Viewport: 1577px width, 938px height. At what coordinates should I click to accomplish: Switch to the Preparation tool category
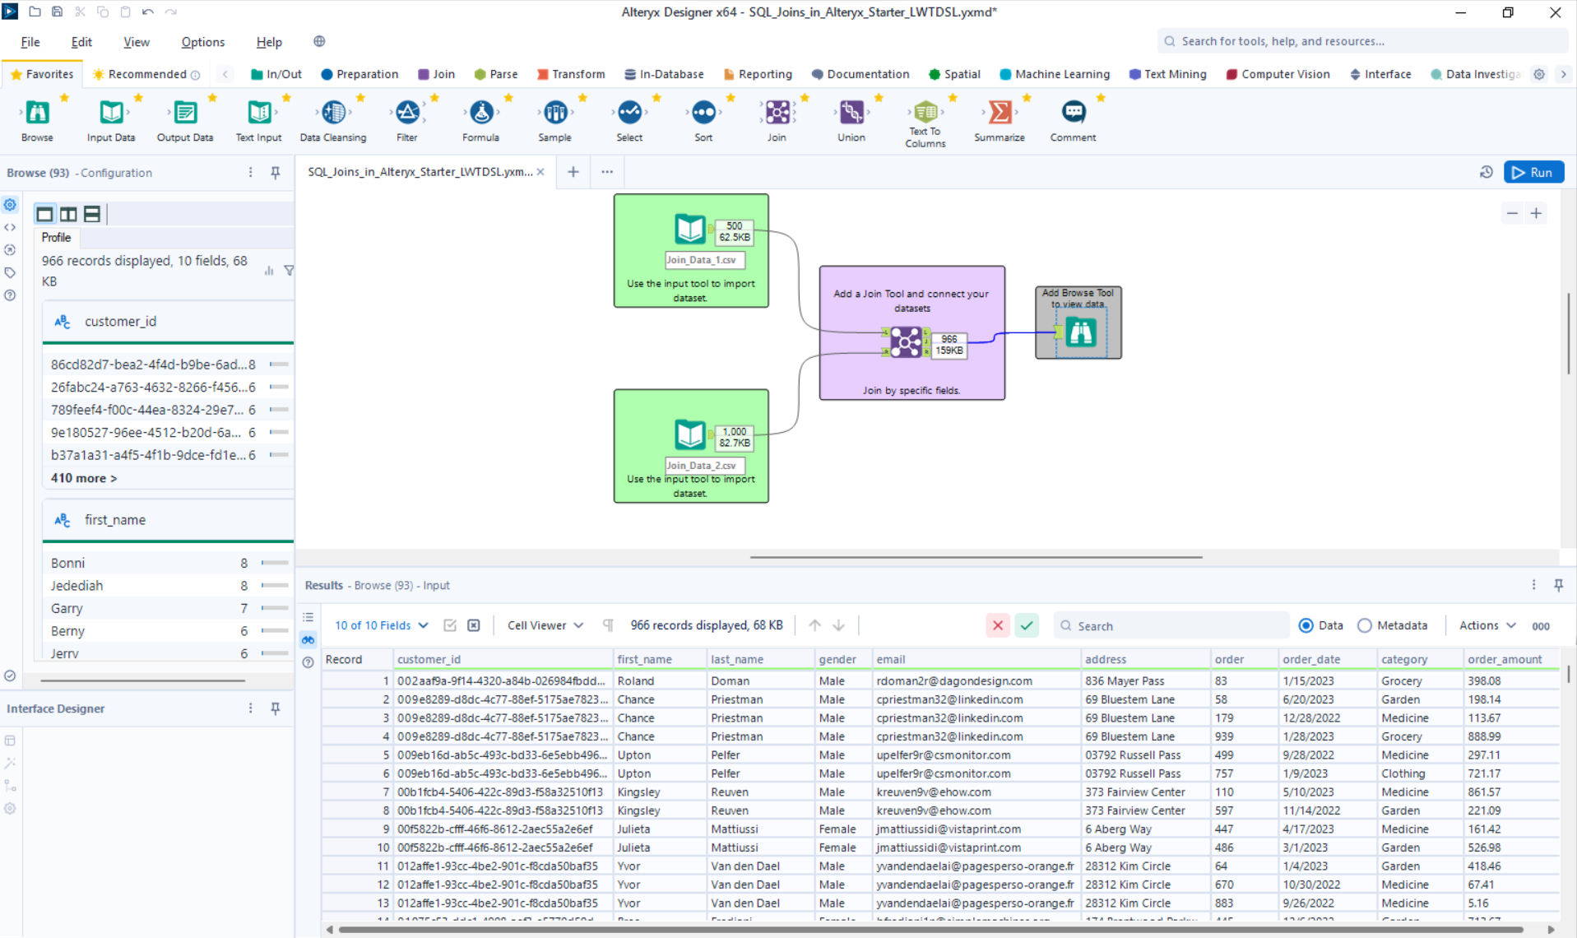(x=359, y=74)
